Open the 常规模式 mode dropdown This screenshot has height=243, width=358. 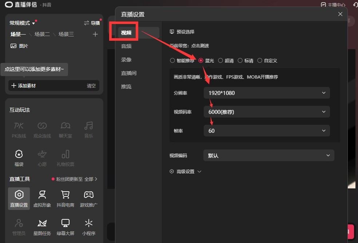click(x=22, y=23)
